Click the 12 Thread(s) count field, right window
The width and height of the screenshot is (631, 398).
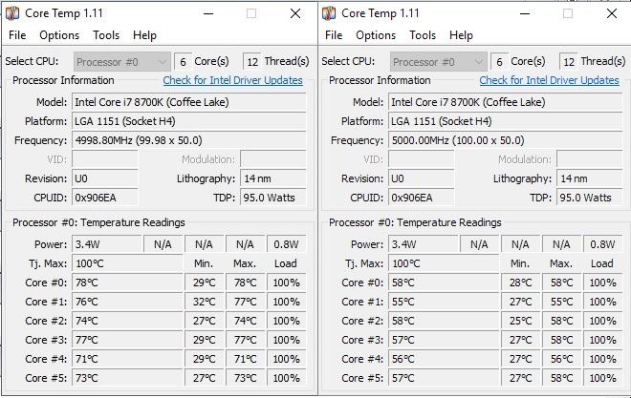pos(569,62)
